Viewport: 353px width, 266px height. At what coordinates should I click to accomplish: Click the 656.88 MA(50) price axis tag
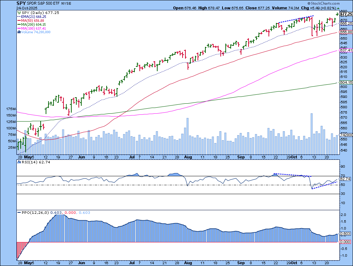coord(345,32)
